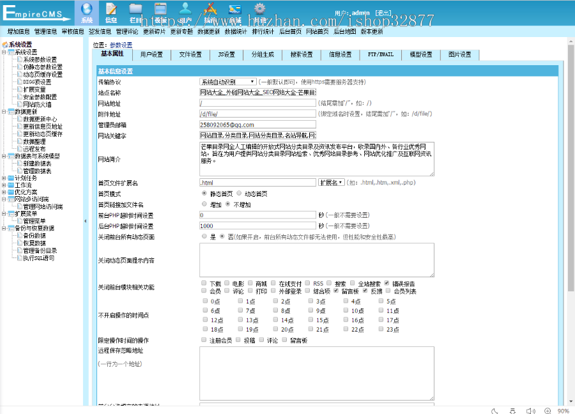This screenshot has width=575, height=414.
Task: Uncheck the 留言板 module checkbox
Action: [336, 291]
